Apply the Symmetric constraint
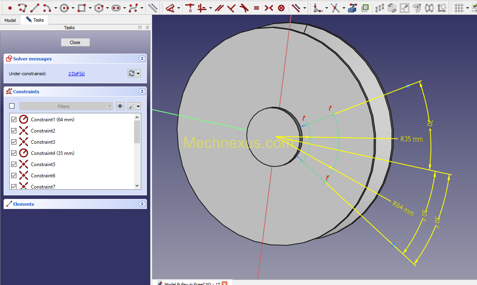The height and width of the screenshot is (285, 477). pos(269,8)
